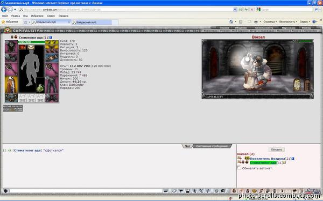Click the Обновить button

[x=277, y=150]
